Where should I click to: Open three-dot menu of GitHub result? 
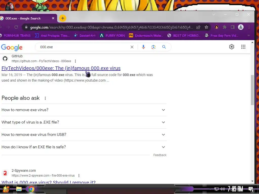(75, 61)
